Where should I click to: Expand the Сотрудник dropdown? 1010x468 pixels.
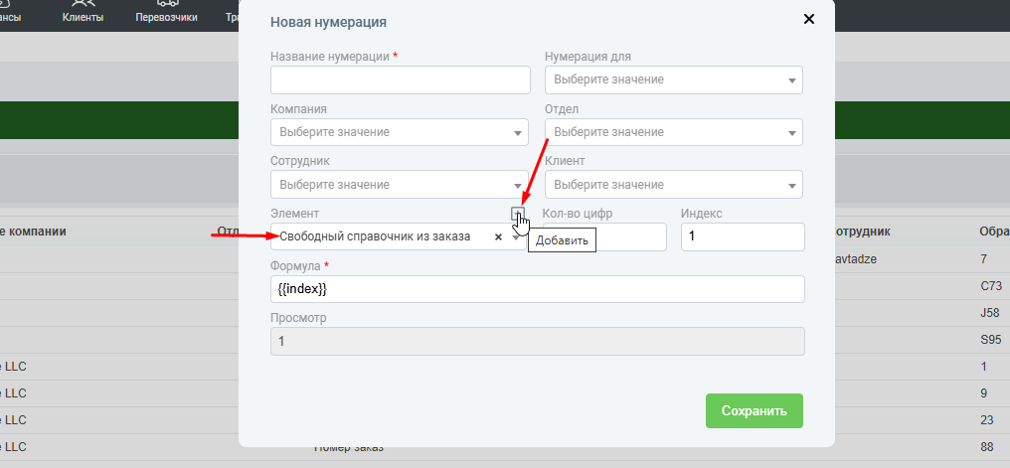400,185
